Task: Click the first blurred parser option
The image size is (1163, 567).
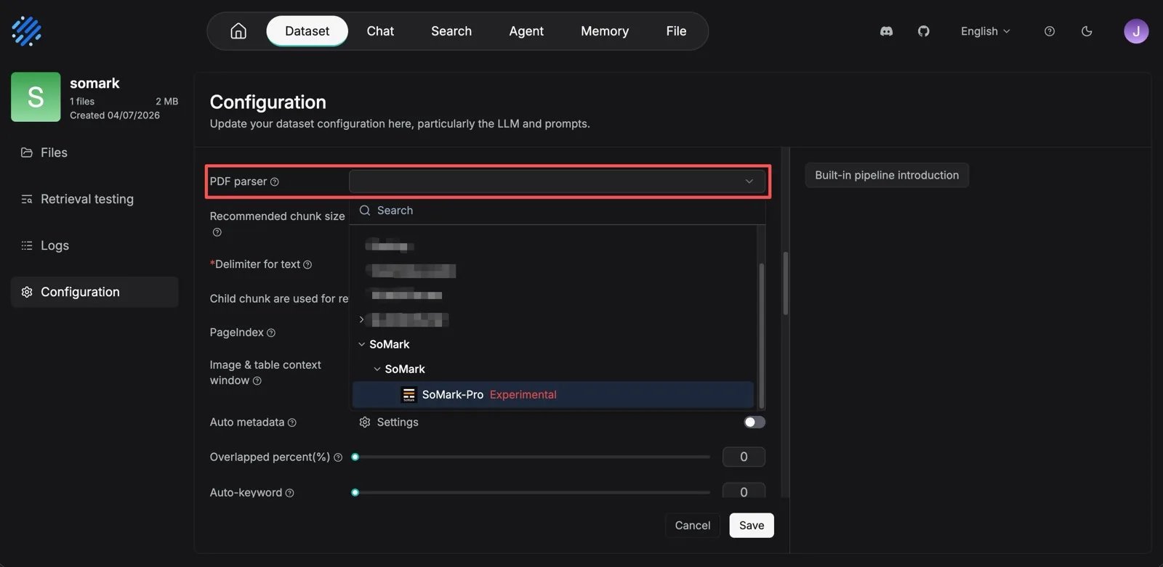Action: [390, 247]
